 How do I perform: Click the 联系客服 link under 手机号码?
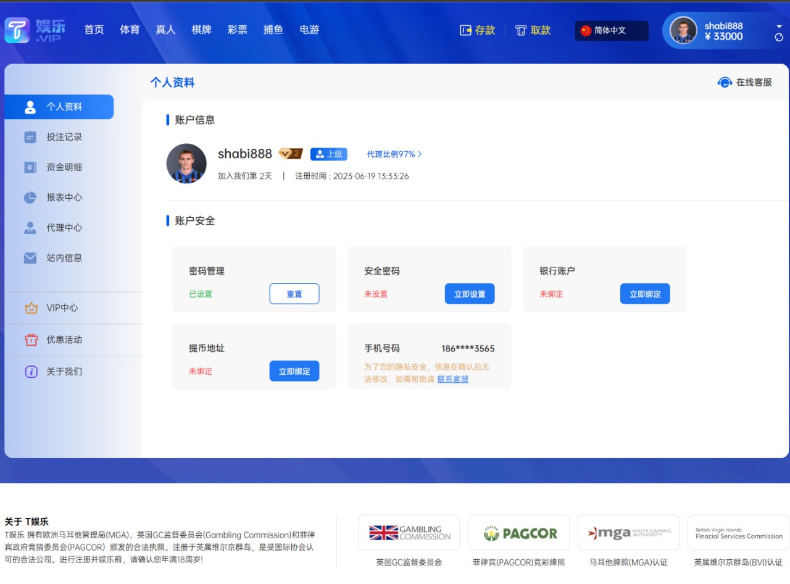click(x=452, y=379)
